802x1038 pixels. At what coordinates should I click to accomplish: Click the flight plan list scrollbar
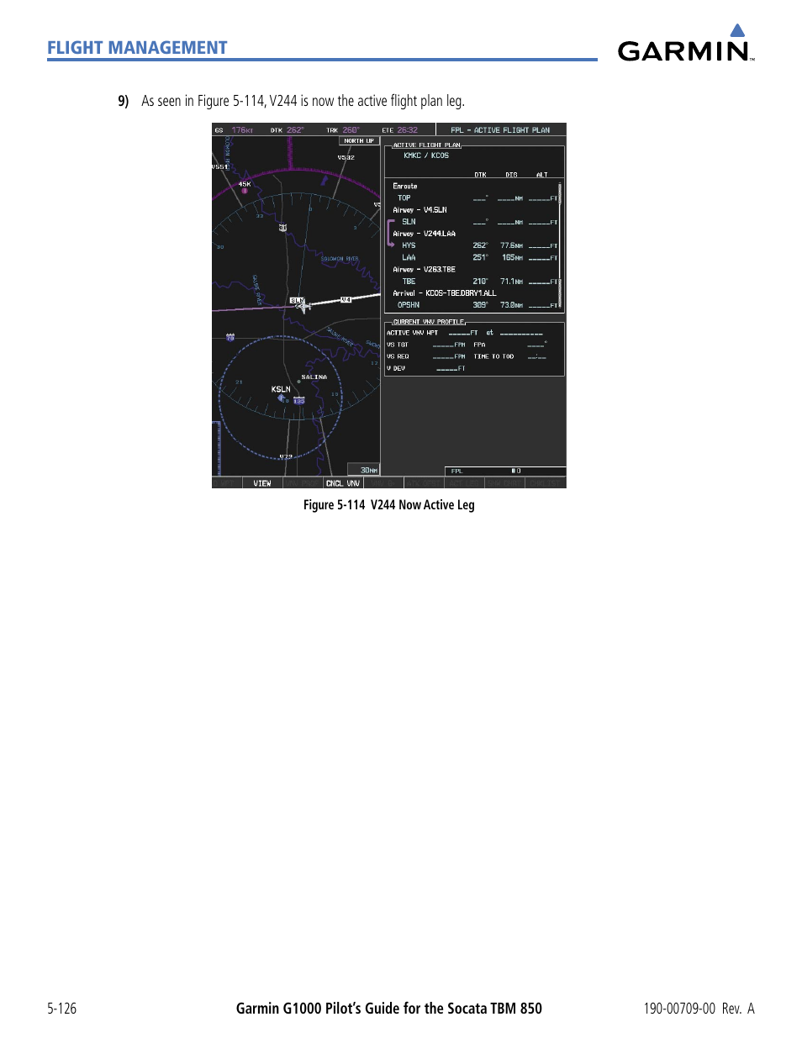click(x=560, y=245)
